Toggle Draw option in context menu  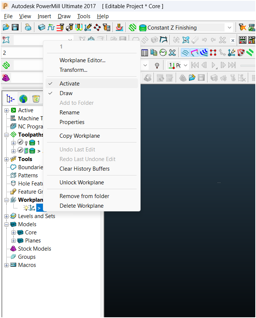point(92,93)
